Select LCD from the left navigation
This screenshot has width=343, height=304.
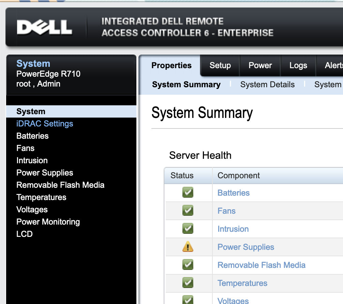click(24, 234)
